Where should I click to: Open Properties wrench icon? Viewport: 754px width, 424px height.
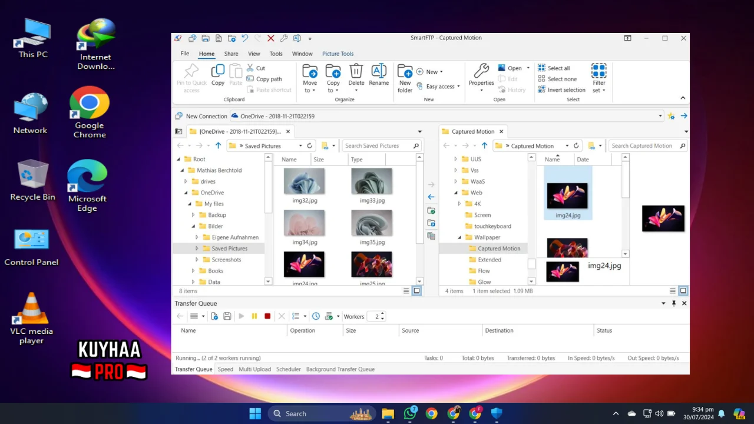(x=481, y=71)
